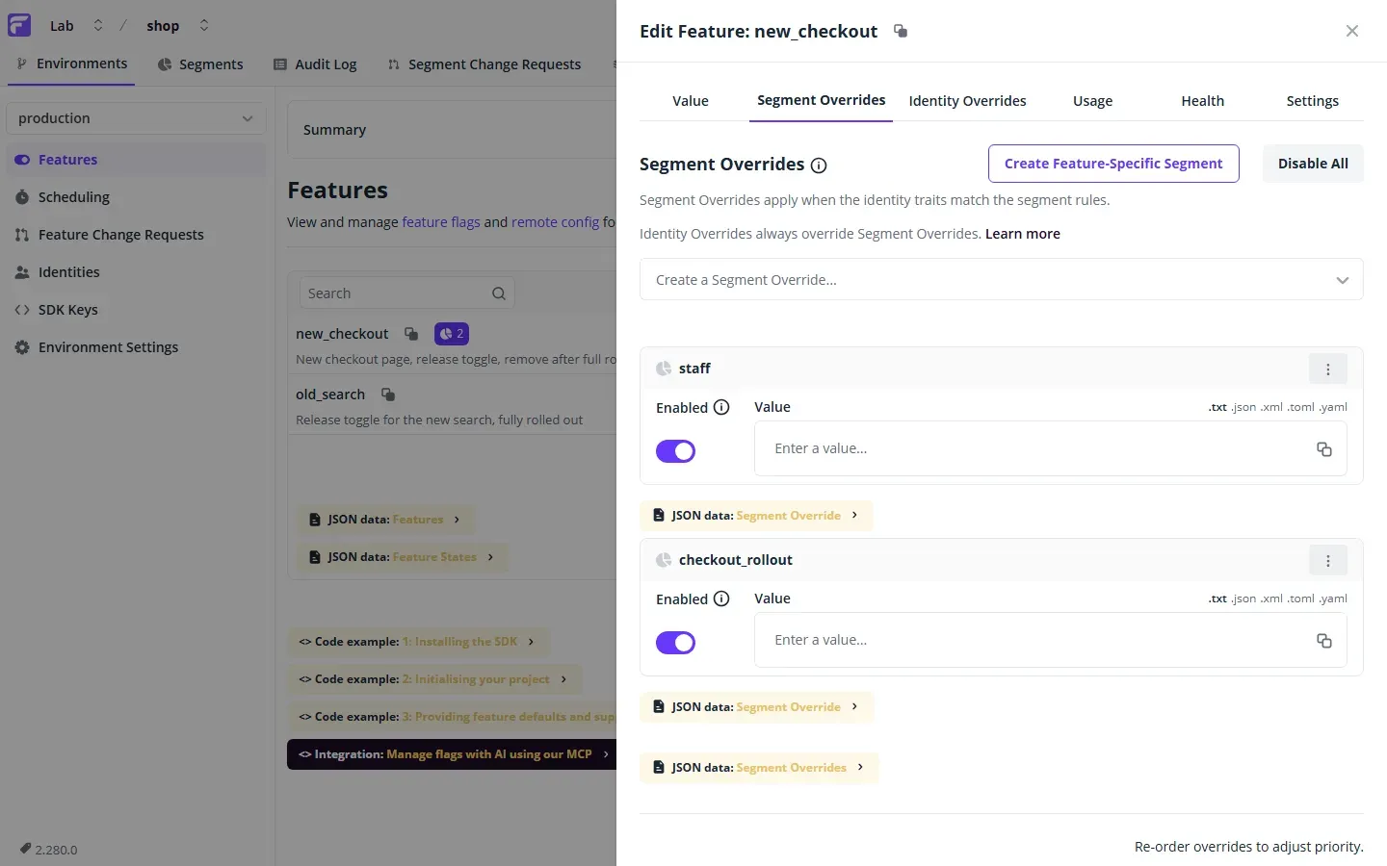Open the Segments top tab

pyautogui.click(x=200, y=64)
